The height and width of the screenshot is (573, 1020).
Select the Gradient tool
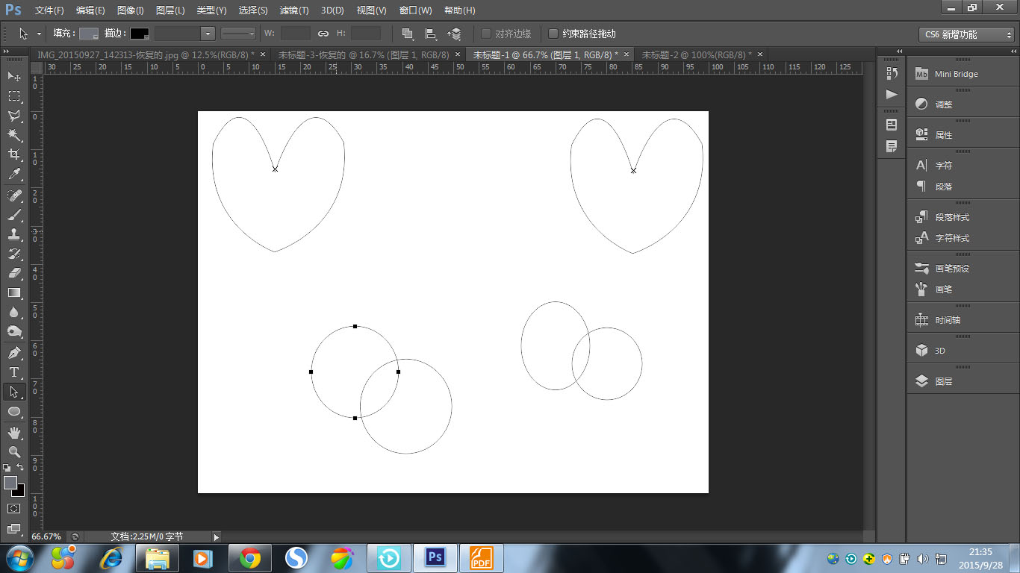(14, 292)
